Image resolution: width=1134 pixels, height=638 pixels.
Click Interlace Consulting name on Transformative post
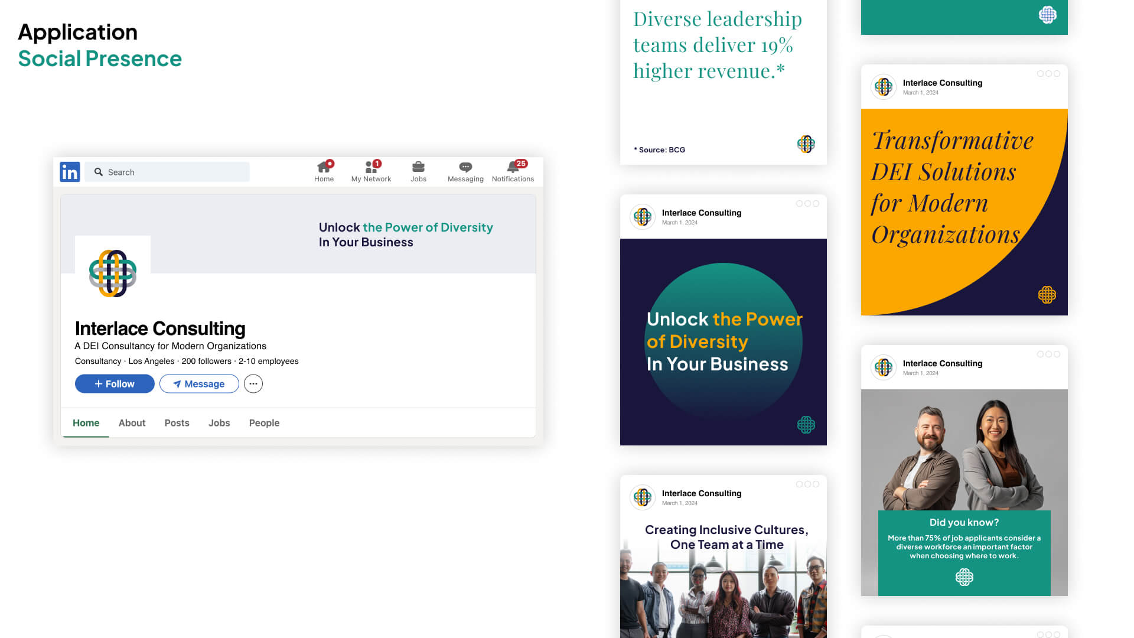(x=943, y=83)
